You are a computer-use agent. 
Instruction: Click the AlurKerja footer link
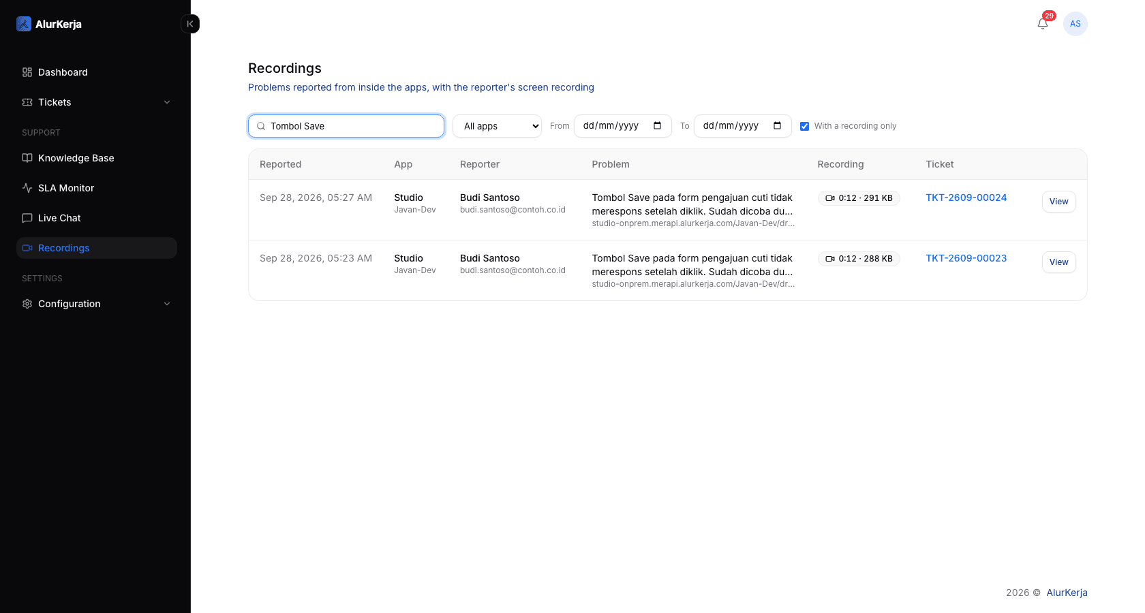click(x=1067, y=593)
